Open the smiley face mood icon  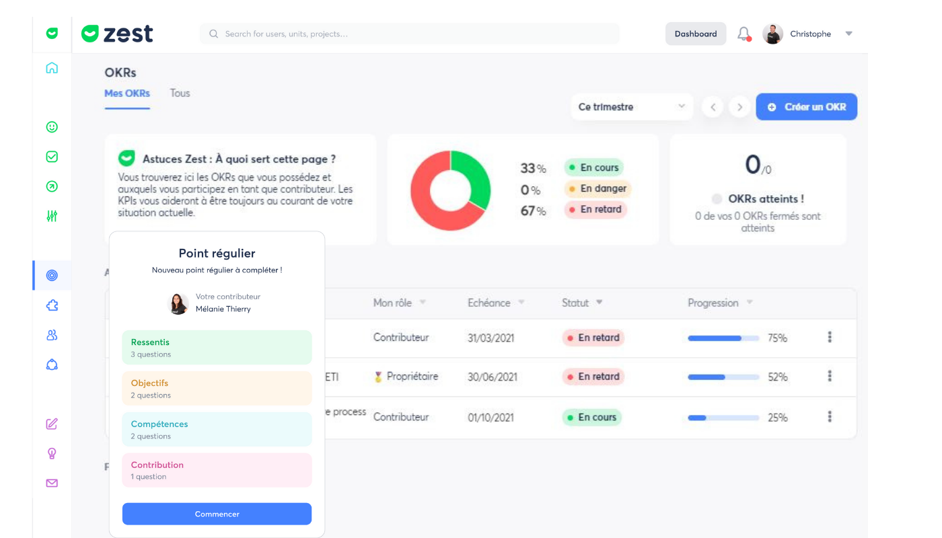pos(52,127)
